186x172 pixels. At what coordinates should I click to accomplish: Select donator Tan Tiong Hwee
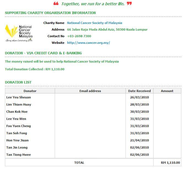pyautogui.click(x=18, y=155)
